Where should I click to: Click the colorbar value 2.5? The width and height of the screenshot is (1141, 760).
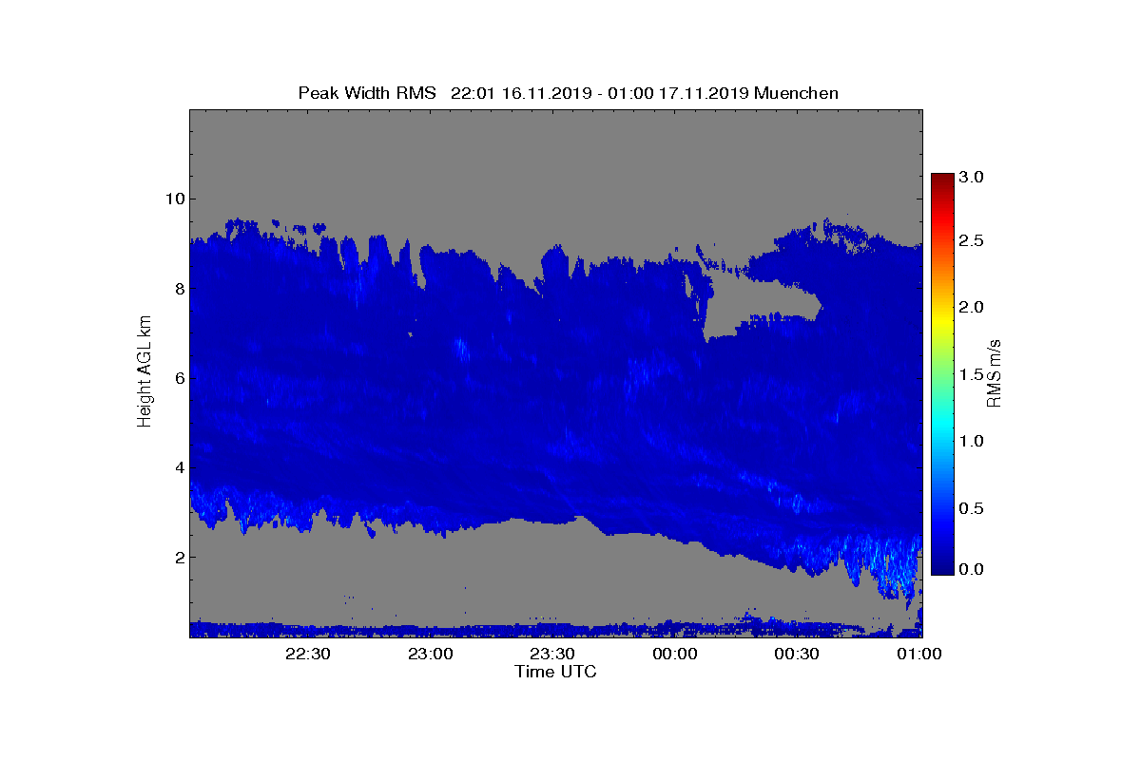click(971, 241)
